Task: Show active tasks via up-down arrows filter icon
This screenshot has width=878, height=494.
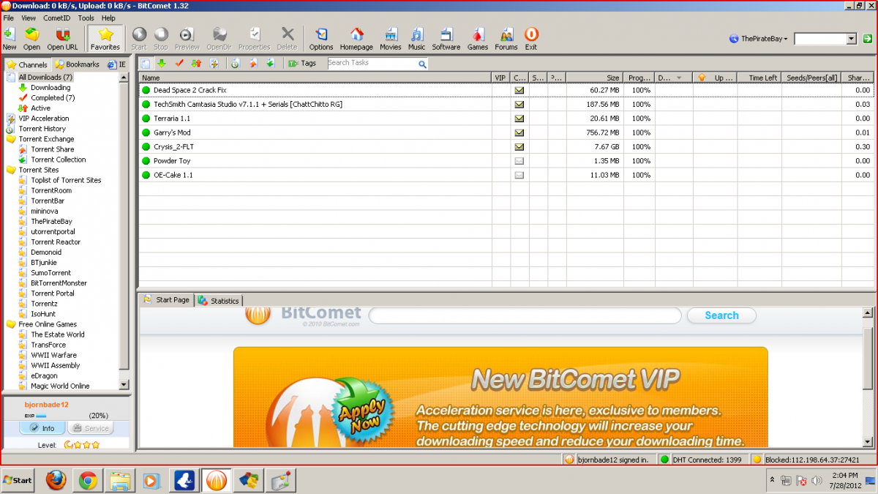Action: coord(197,64)
